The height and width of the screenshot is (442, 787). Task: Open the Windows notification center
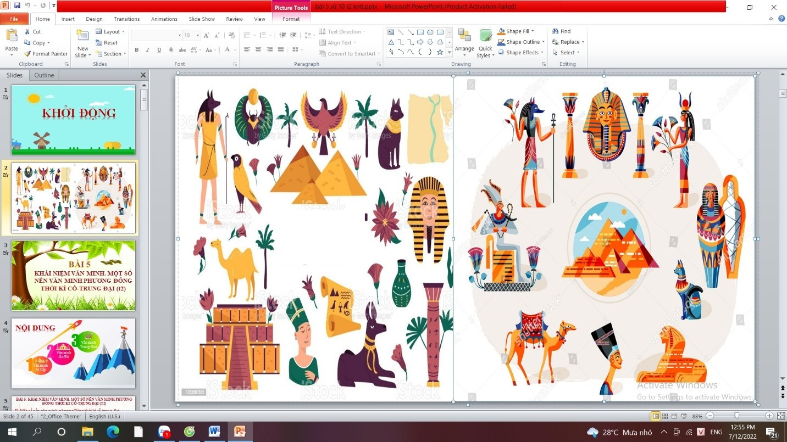pyautogui.click(x=771, y=432)
